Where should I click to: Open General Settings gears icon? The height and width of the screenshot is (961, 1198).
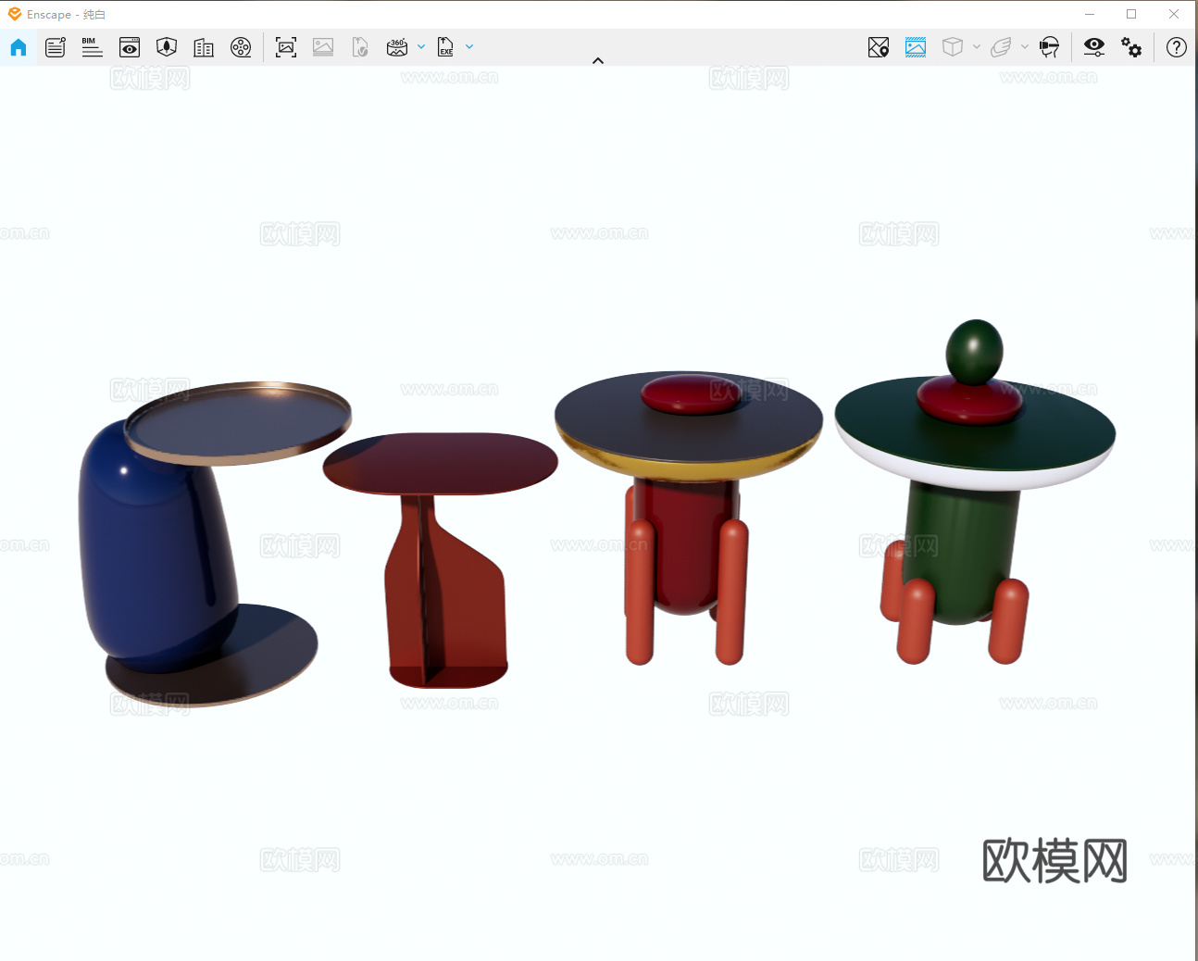[1131, 47]
